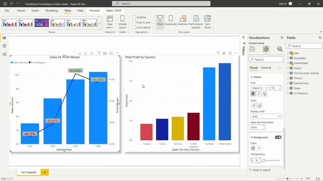Switch to Report view in the sidebar

point(5,38)
